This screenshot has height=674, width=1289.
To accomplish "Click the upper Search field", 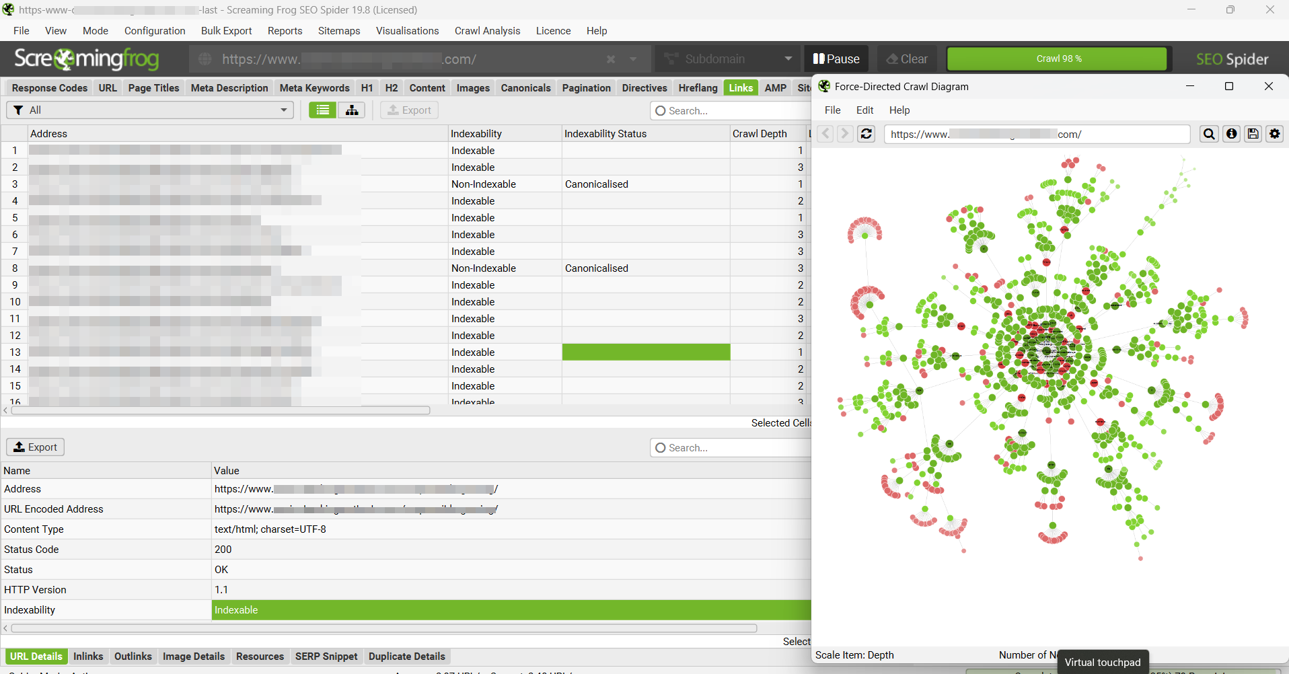I will pos(731,111).
